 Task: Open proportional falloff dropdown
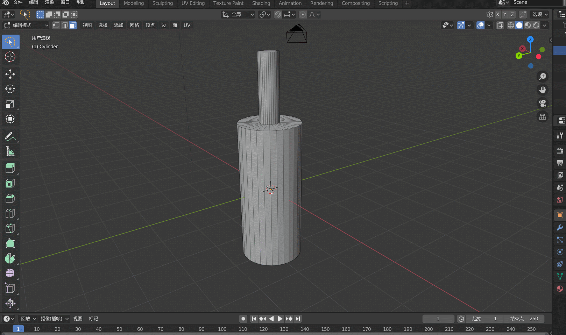pyautogui.click(x=314, y=14)
